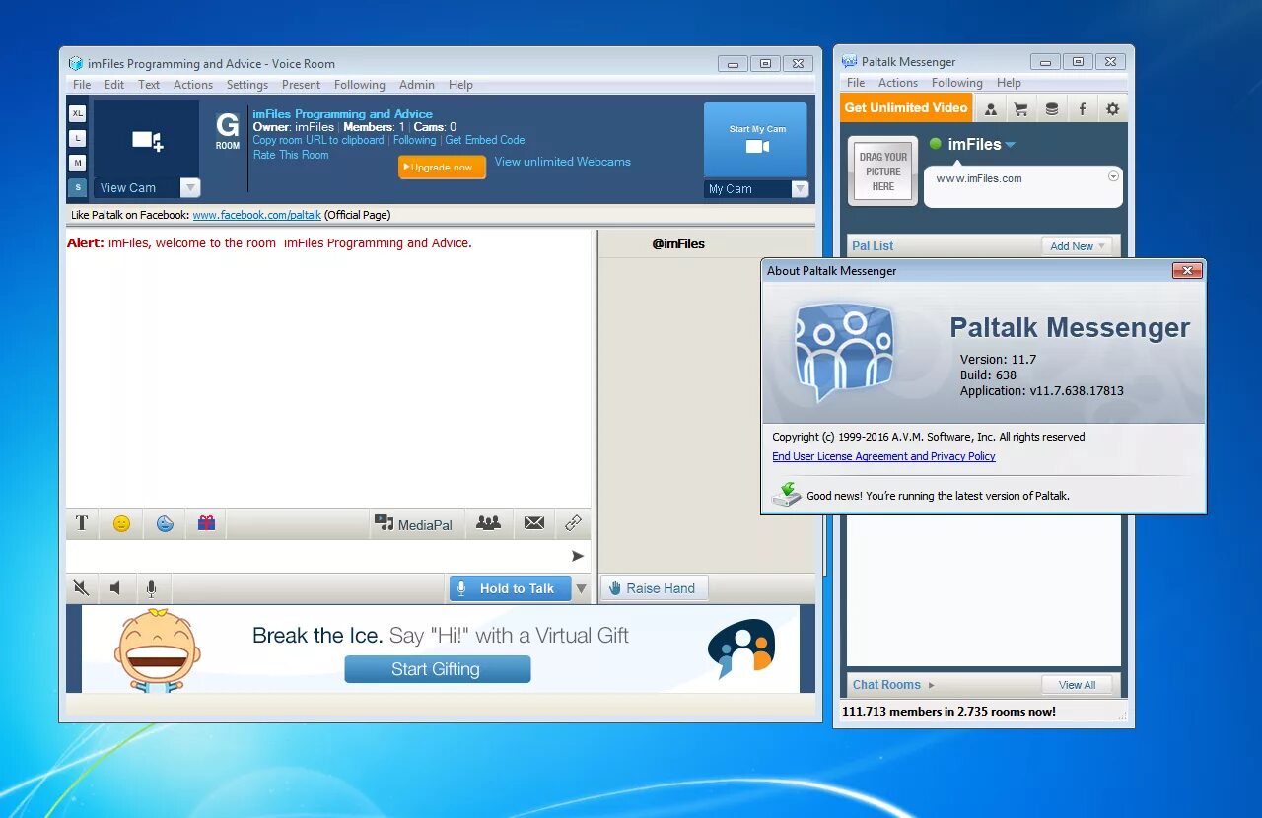1262x818 pixels.
Task: Open the View Cam dropdown arrow
Action: tap(190, 187)
